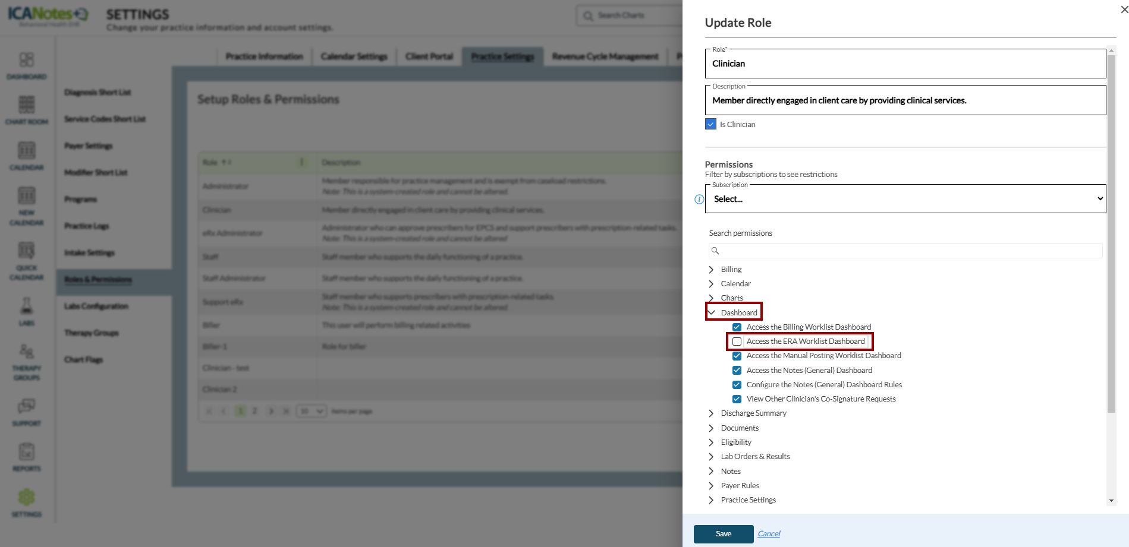Uncheck Access the Manual Posting Worklist Dashboard
The image size is (1129, 547).
click(x=737, y=356)
